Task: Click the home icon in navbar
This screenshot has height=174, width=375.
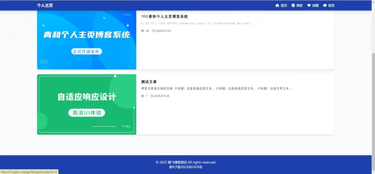Action: [277, 5]
